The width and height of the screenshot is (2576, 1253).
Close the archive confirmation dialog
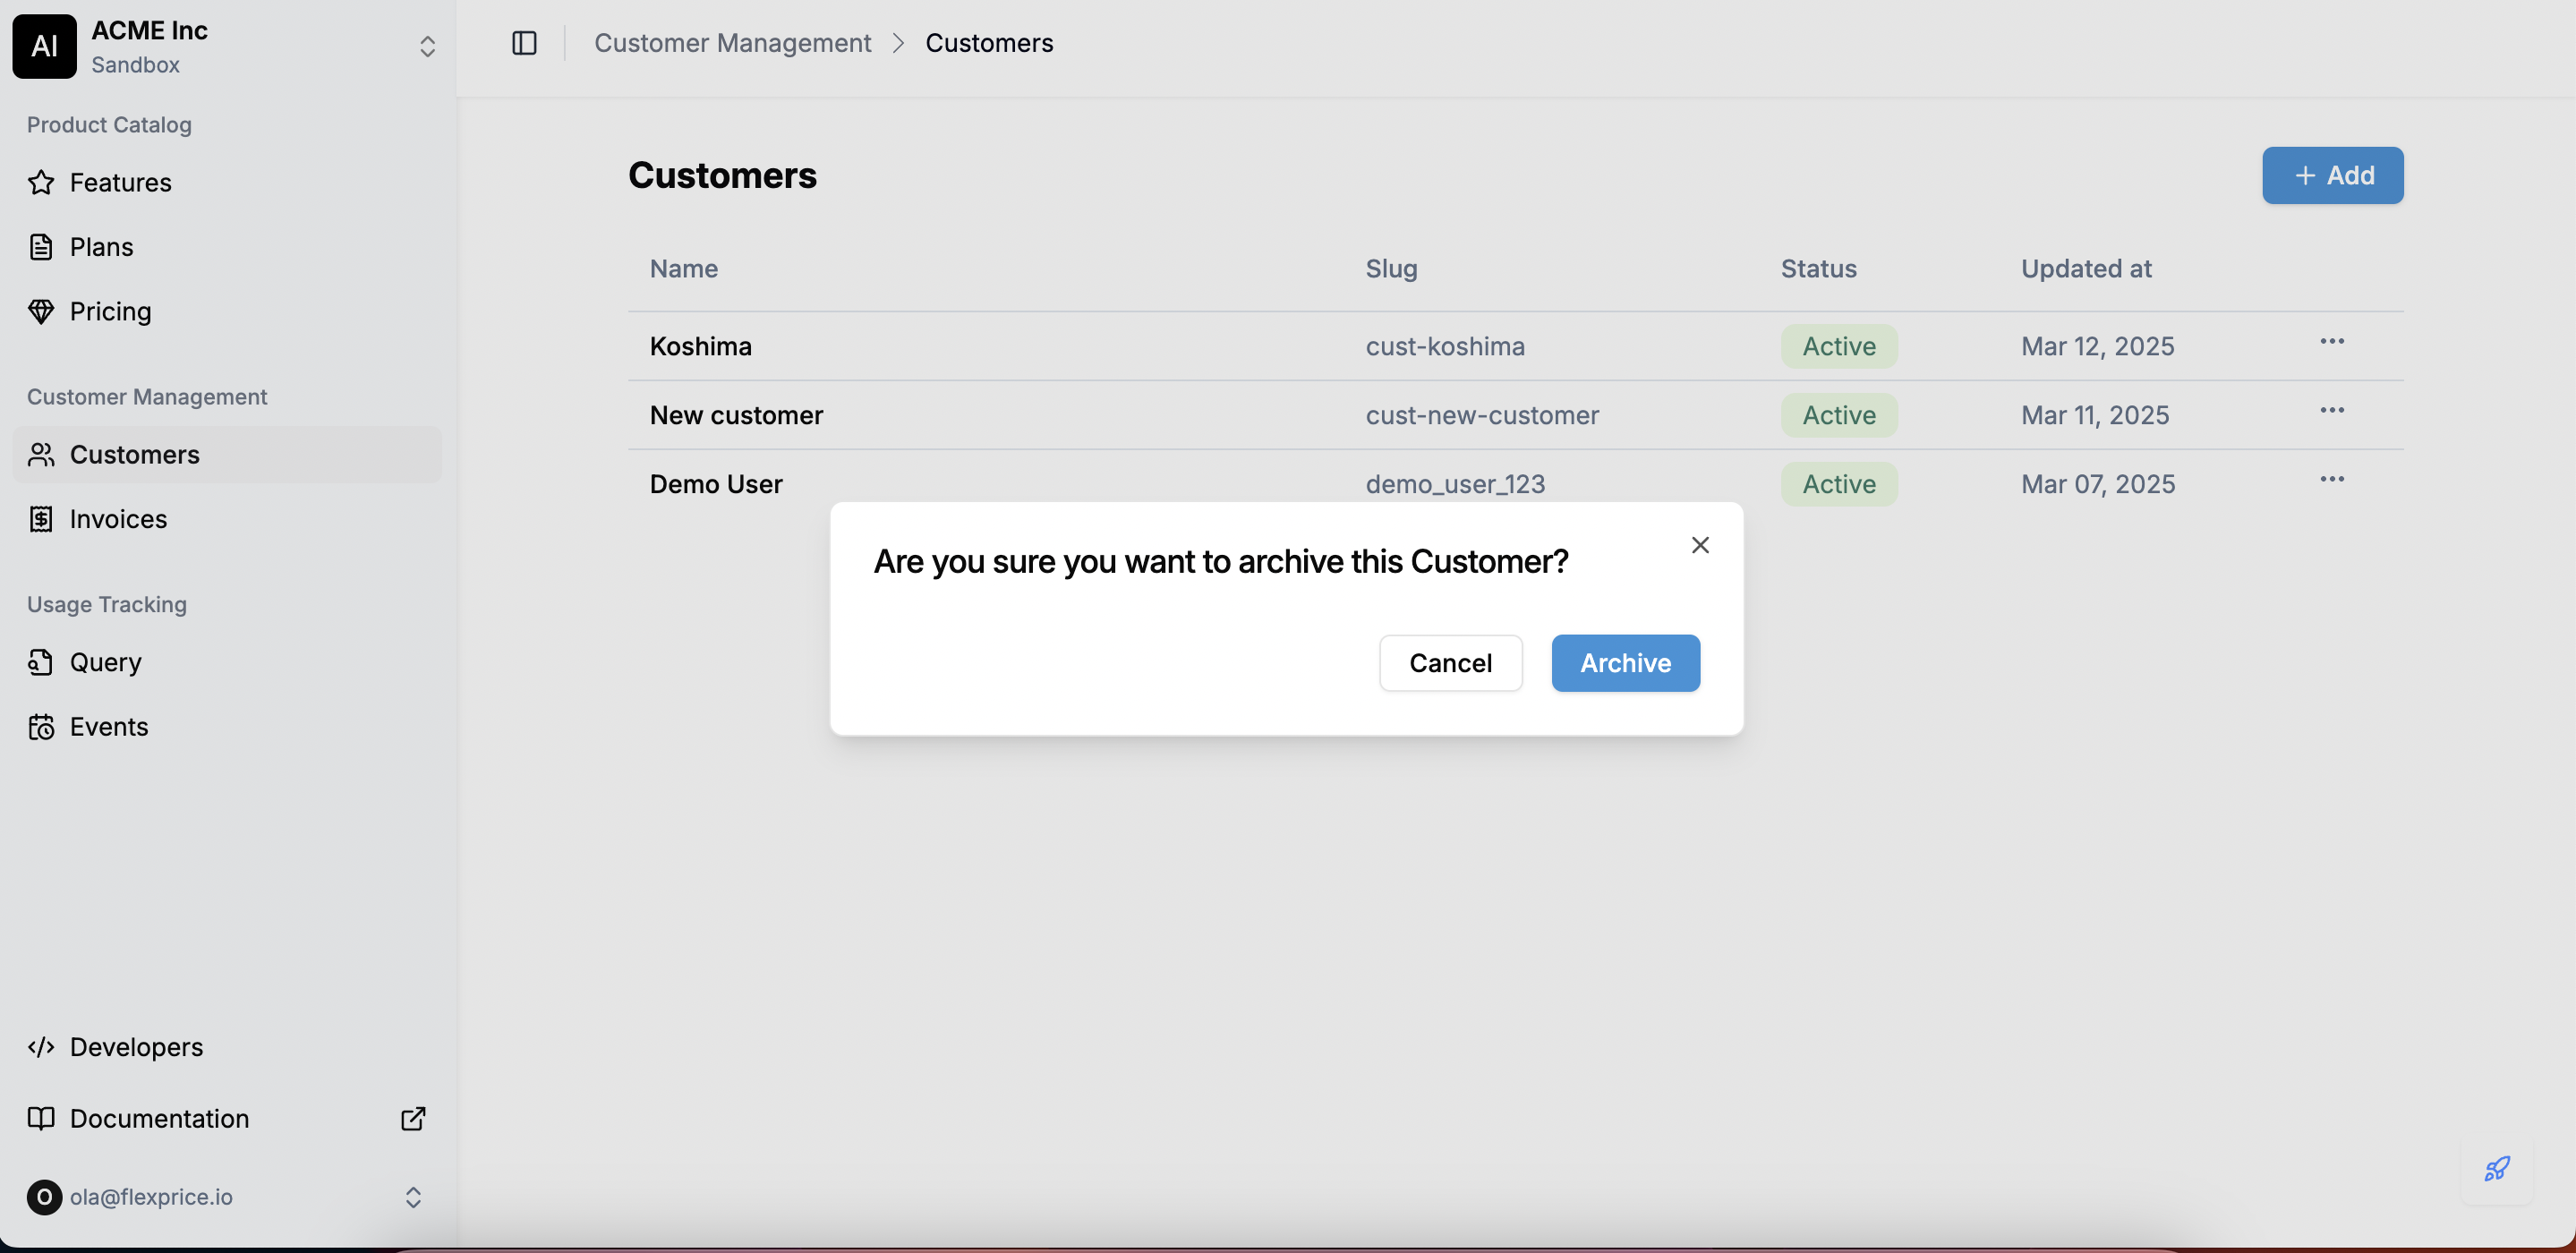pyautogui.click(x=1700, y=545)
